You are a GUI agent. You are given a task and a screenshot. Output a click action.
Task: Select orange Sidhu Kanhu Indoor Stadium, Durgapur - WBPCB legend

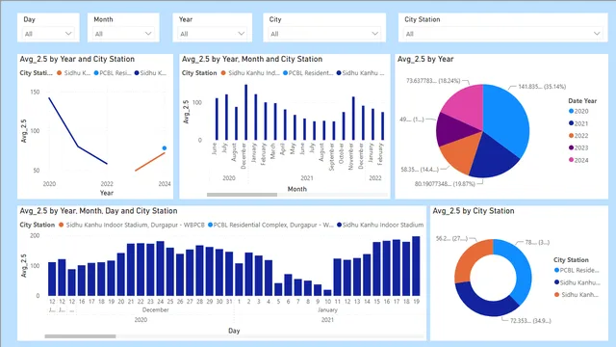(x=132, y=225)
